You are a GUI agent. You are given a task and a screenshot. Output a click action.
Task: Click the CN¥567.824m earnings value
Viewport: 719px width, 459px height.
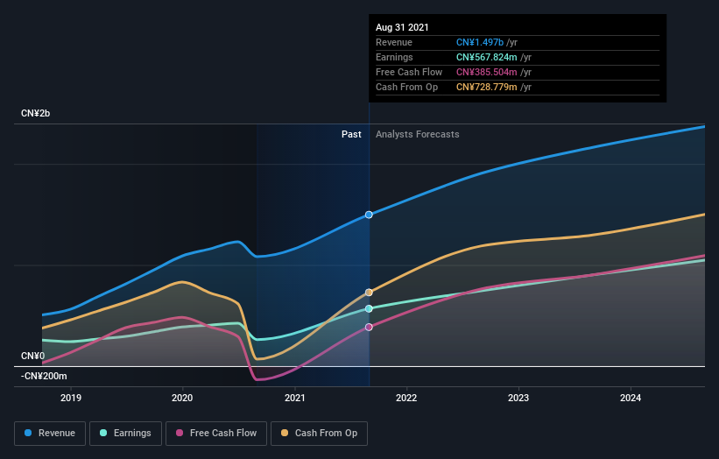tap(487, 57)
